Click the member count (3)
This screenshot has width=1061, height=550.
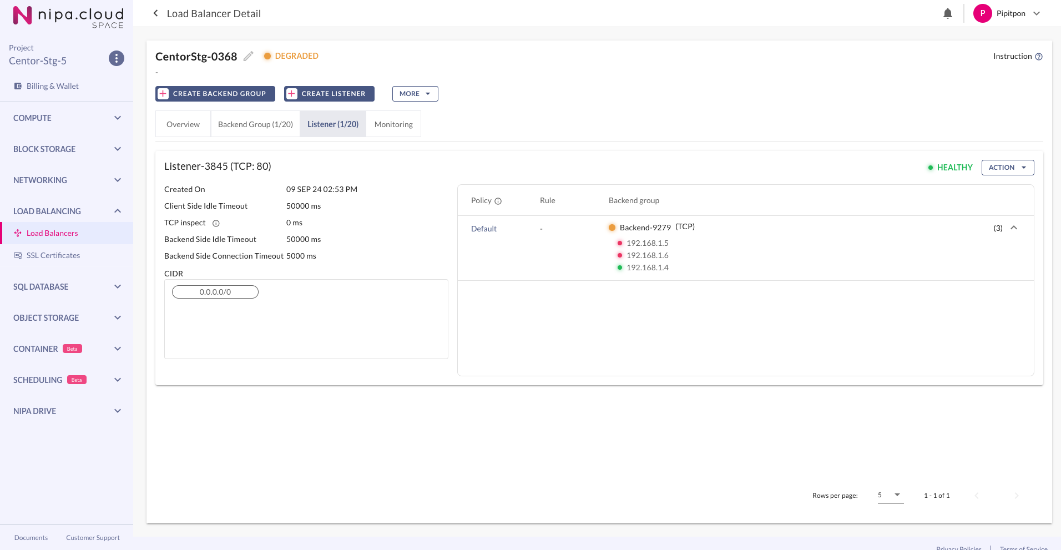coord(998,228)
